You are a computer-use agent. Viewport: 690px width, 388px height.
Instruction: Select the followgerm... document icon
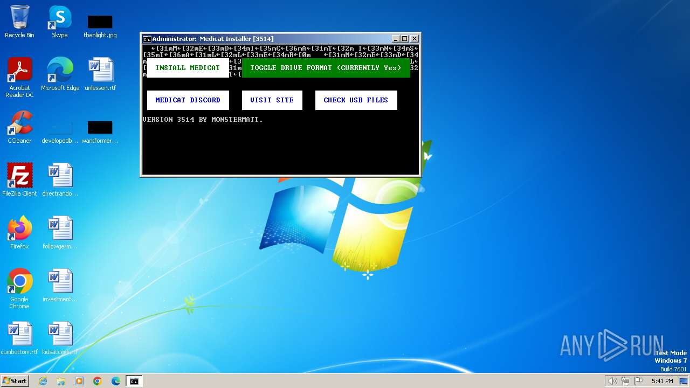pyautogui.click(x=60, y=233)
